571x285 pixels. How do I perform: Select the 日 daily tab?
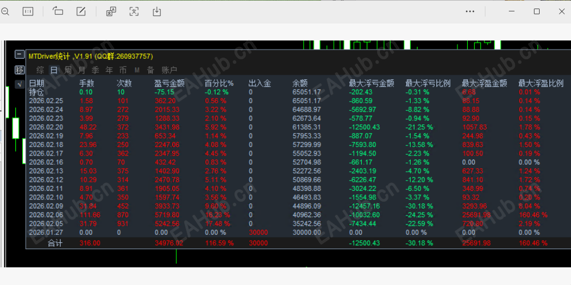coord(54,70)
